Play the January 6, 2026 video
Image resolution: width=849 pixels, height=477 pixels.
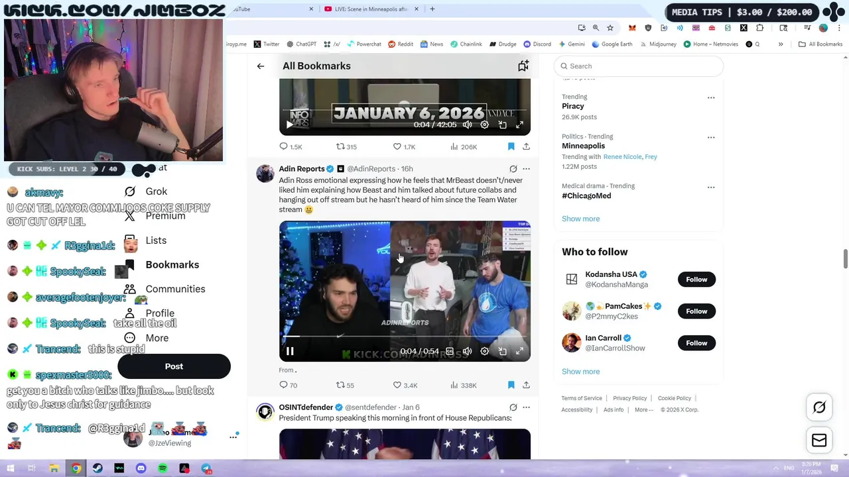coord(289,125)
